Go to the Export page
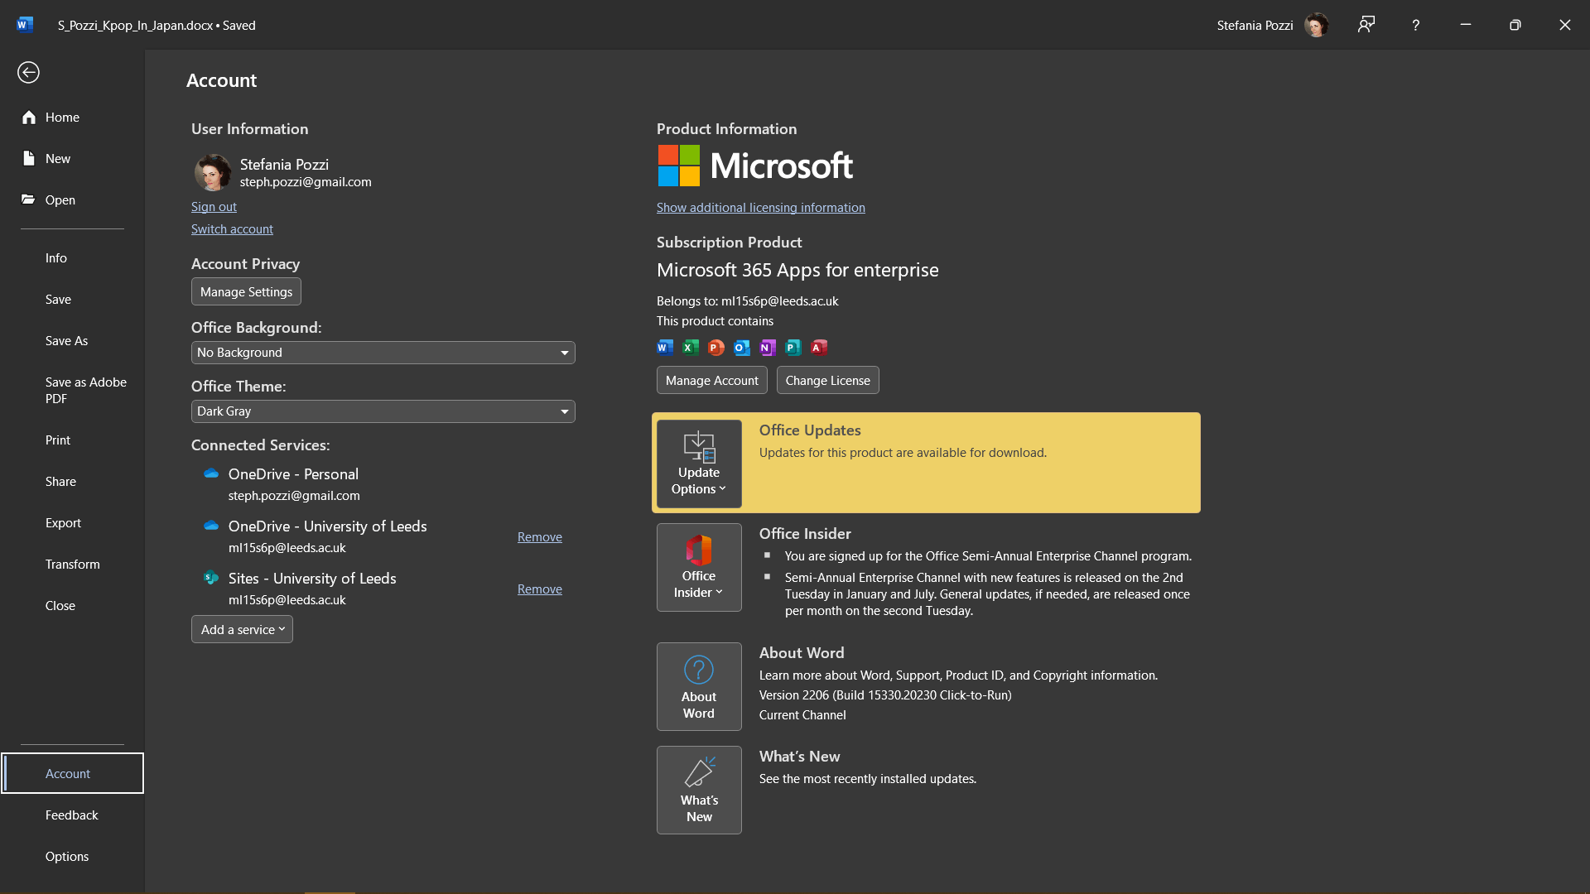This screenshot has width=1590, height=894. coord(72,523)
